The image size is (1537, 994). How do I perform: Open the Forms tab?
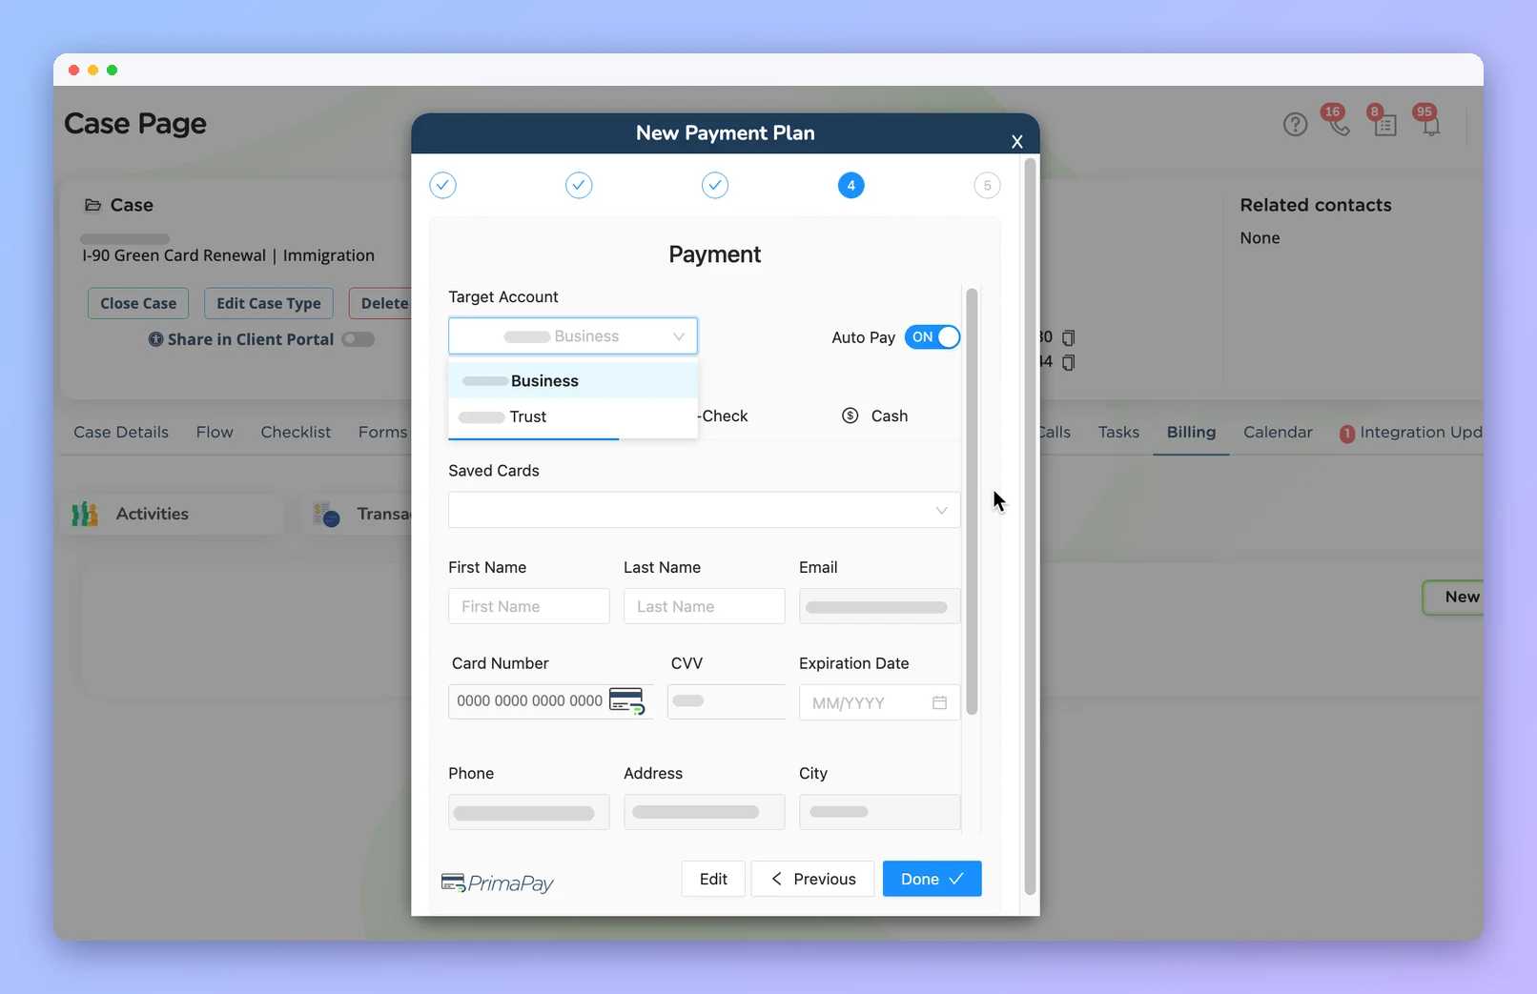point(382,432)
